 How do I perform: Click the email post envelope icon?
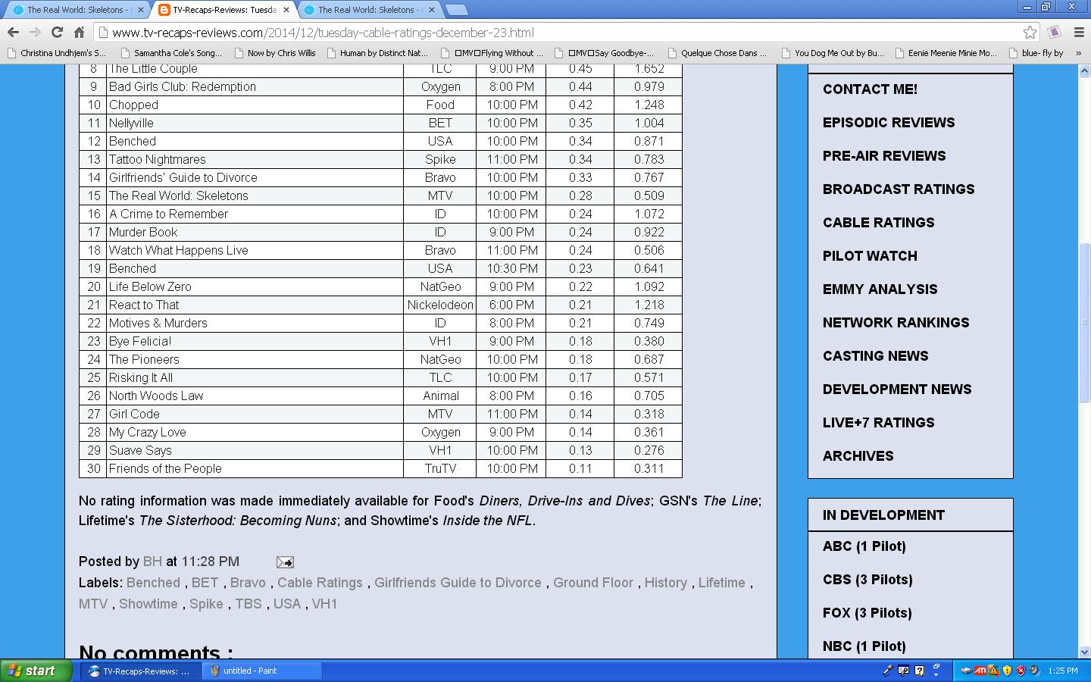tap(285, 562)
